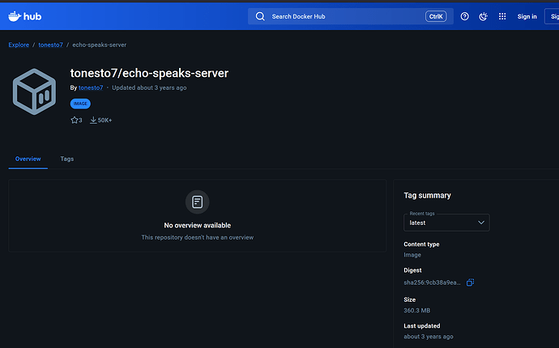Screen dimensions: 559x348
Task: Switch to the Tags tab
Action: (x=66, y=159)
